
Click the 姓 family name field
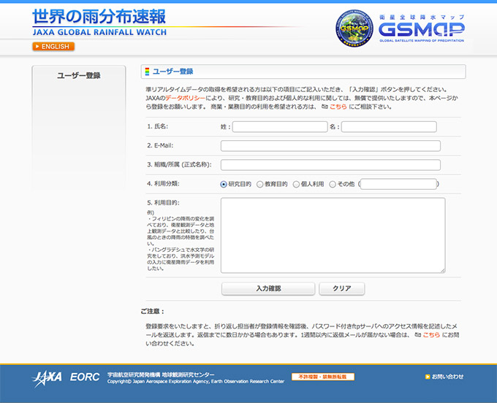click(280, 126)
